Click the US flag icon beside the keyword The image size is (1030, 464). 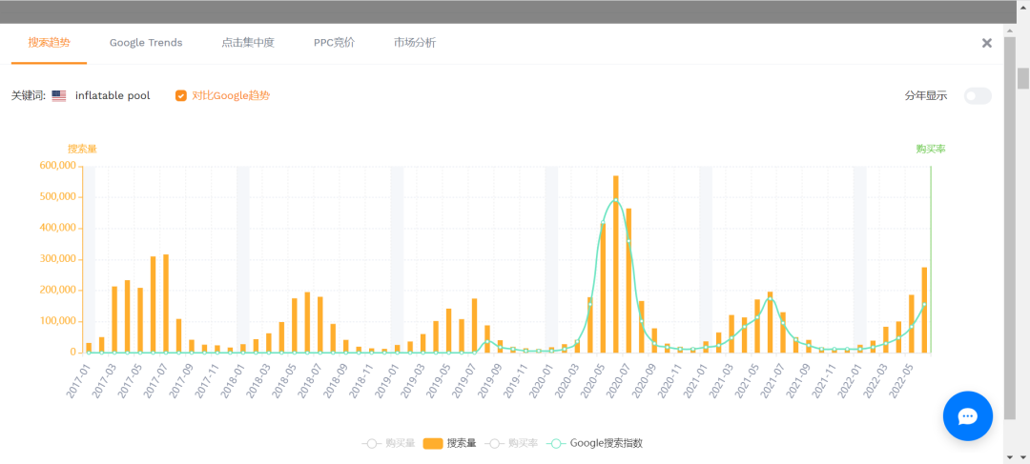59,96
